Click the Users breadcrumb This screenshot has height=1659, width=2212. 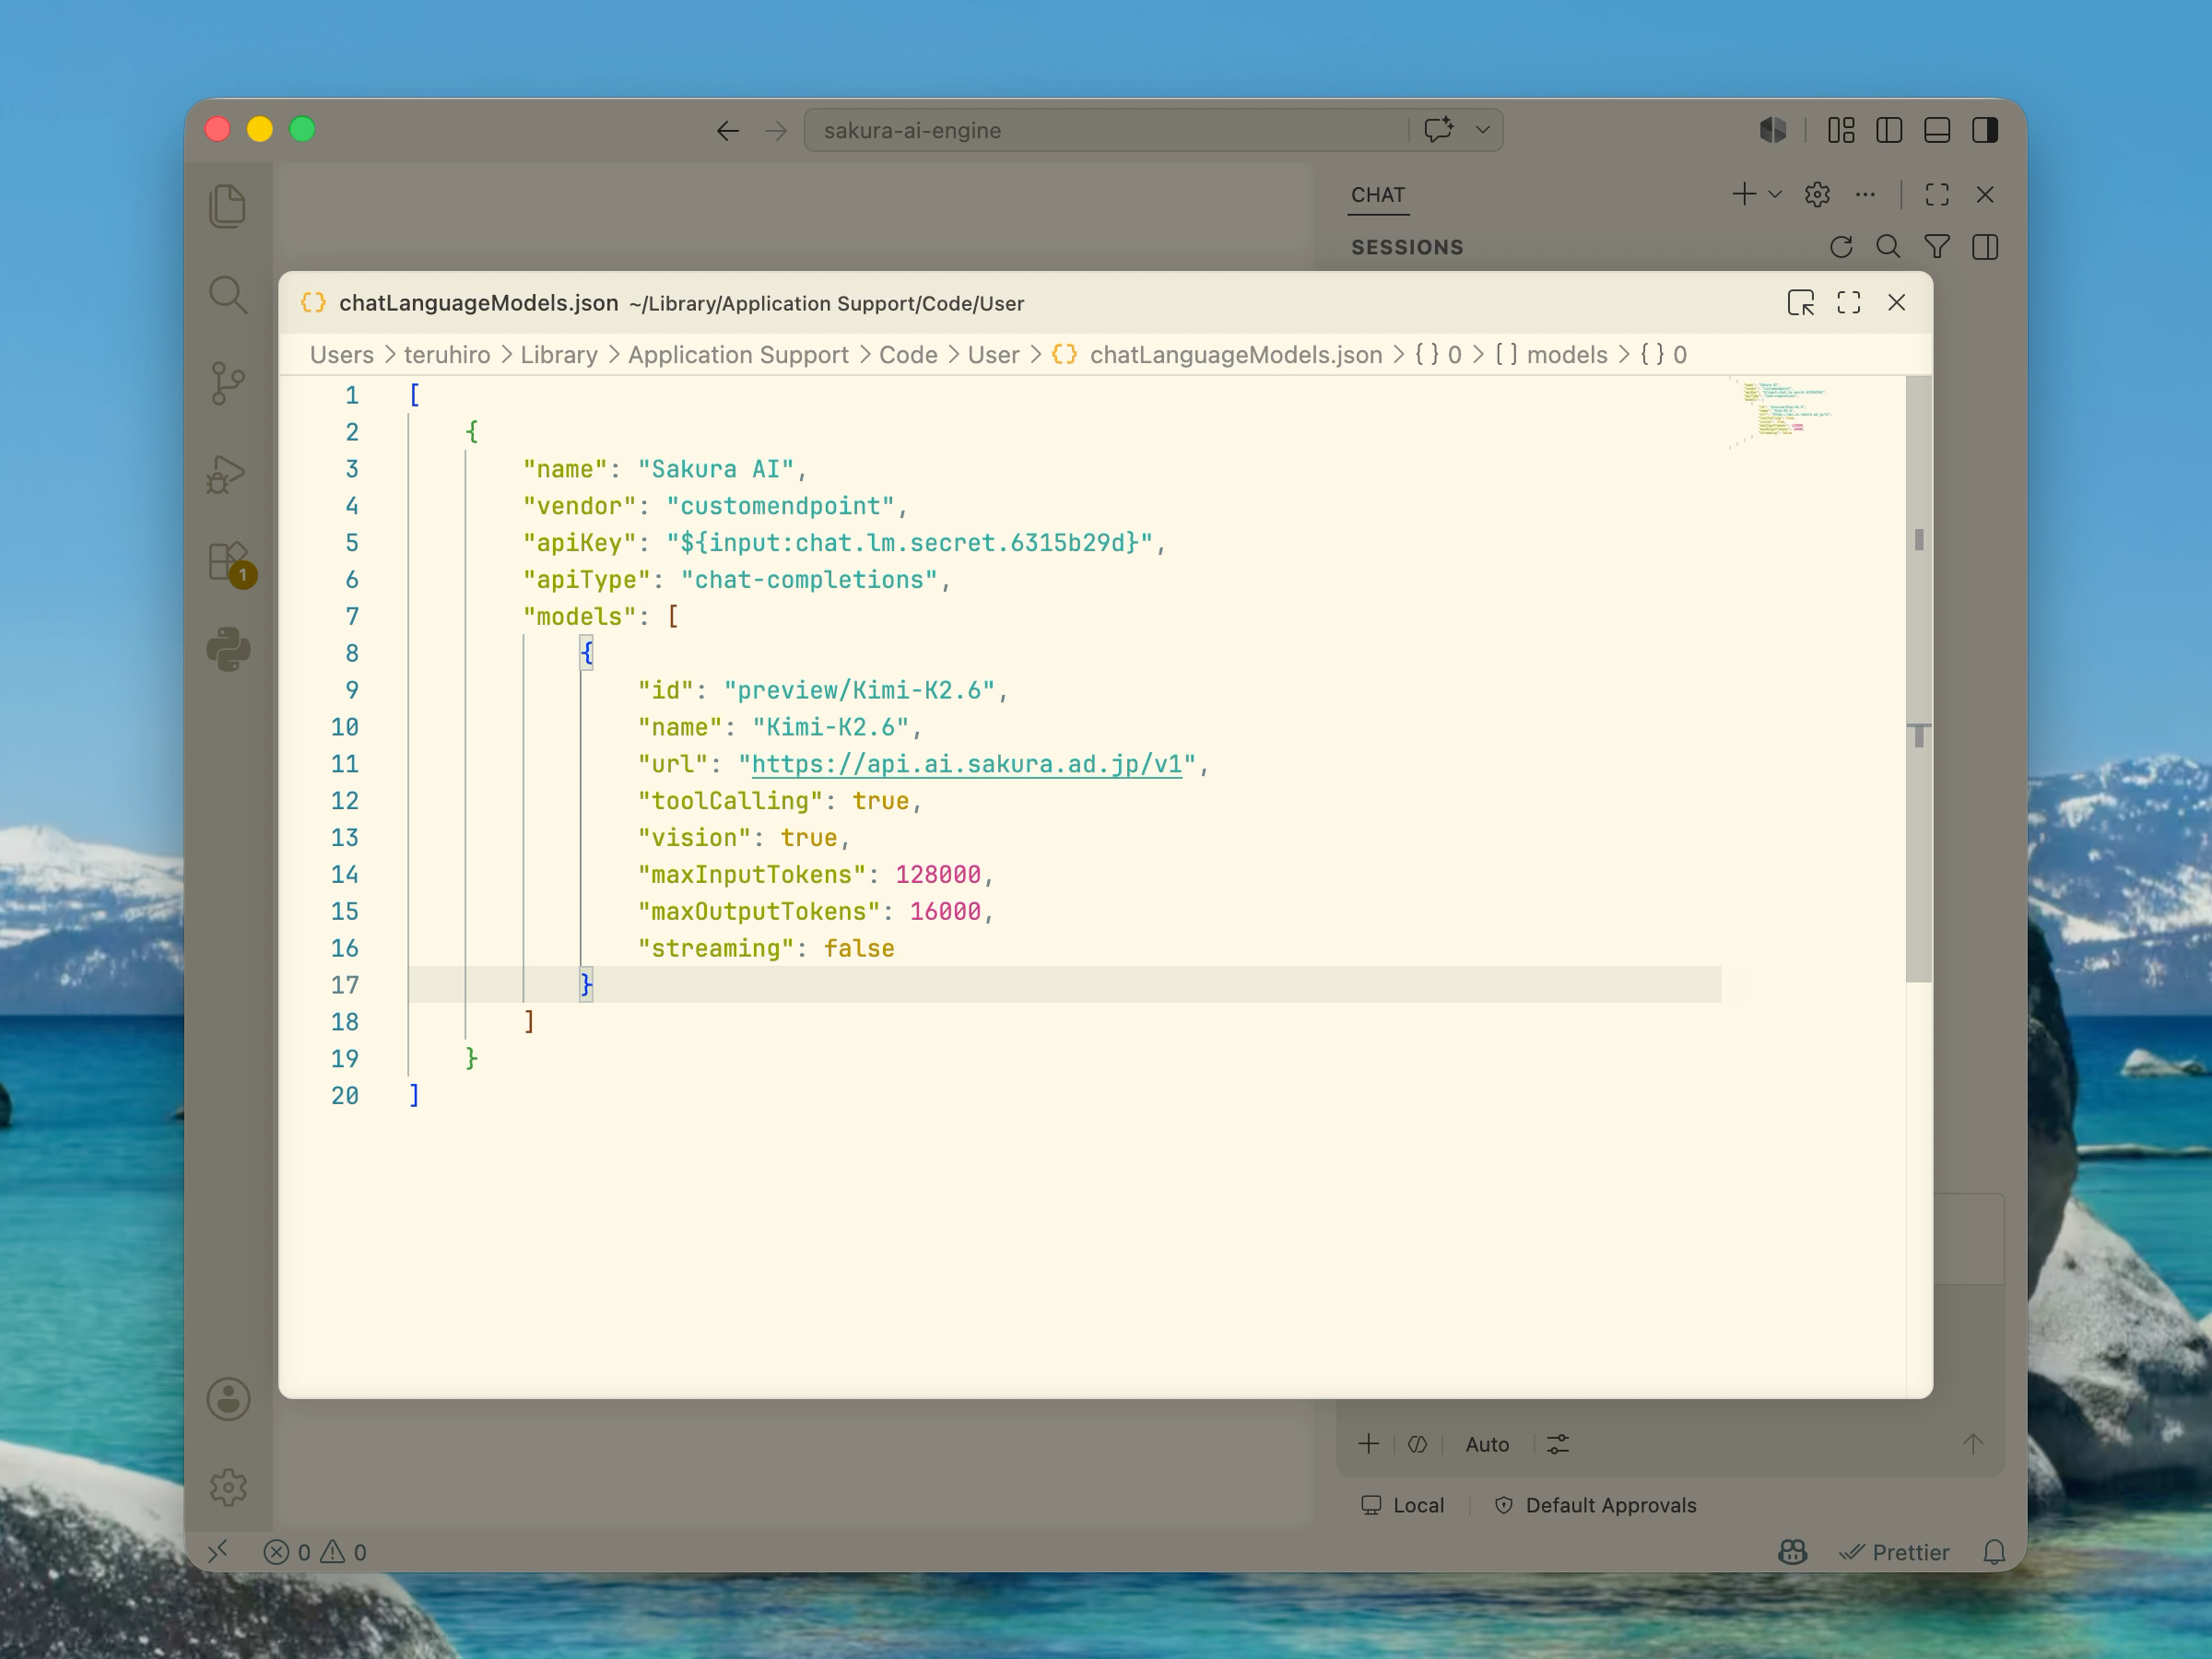tap(341, 355)
